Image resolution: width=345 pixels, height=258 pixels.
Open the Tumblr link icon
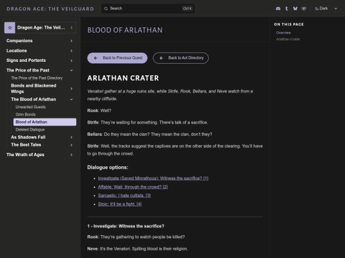pyautogui.click(x=286, y=8)
